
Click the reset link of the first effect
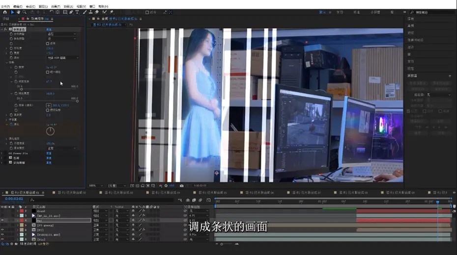tap(49, 29)
